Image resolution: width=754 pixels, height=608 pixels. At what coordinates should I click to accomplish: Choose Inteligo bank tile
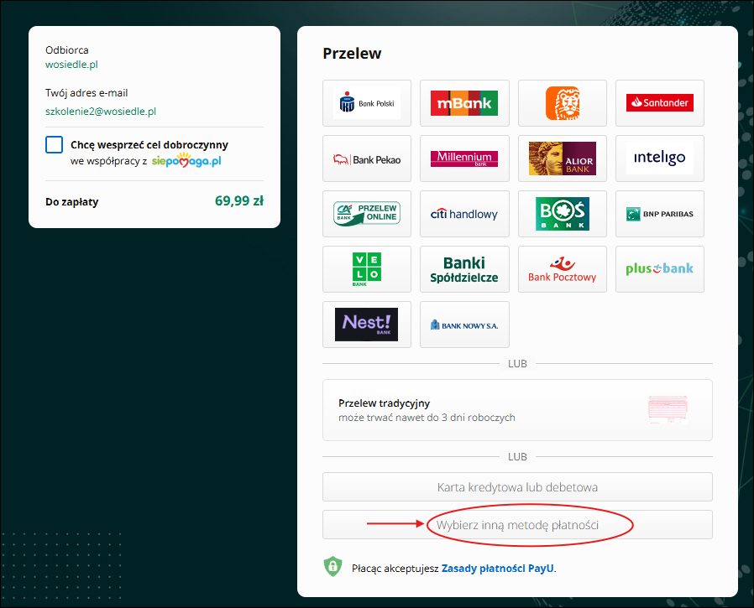click(659, 158)
